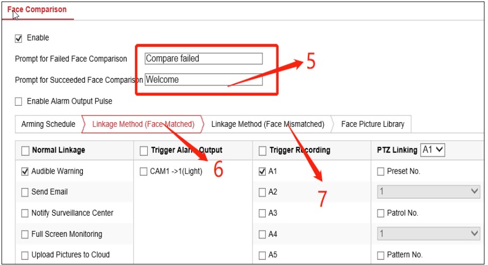Expand the Patrol No. value dropdown
Viewport: 488px width, 265px height.
[428, 234]
